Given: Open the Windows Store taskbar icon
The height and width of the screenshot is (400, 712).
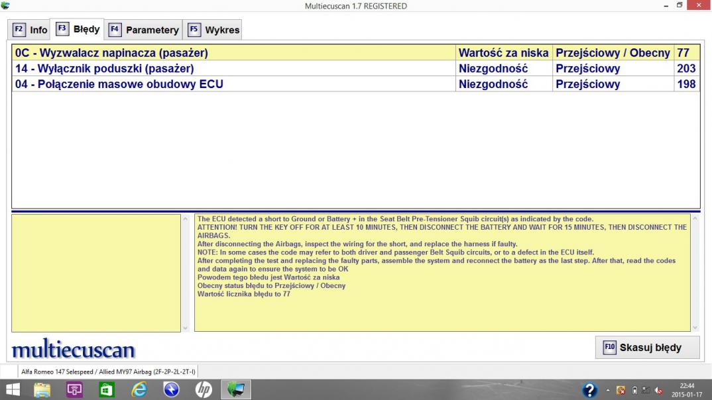Looking at the screenshot, I should (x=107, y=389).
